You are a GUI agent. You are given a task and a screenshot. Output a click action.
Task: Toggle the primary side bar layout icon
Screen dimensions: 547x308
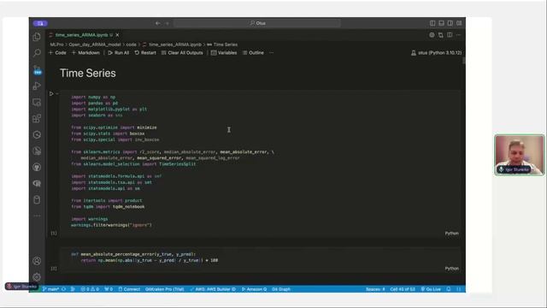coord(432,23)
